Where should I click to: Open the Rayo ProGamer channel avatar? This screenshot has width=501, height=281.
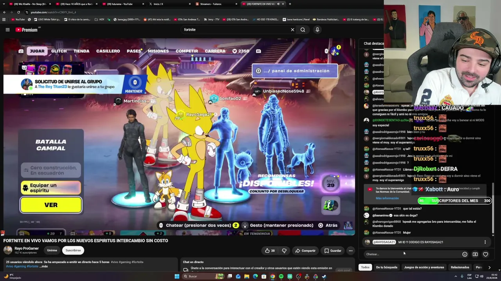click(8, 250)
